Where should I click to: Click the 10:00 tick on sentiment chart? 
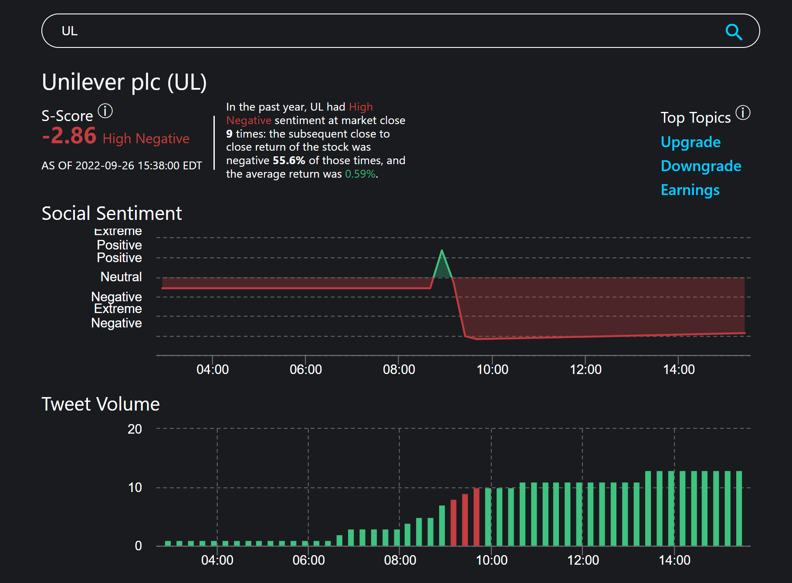492,370
